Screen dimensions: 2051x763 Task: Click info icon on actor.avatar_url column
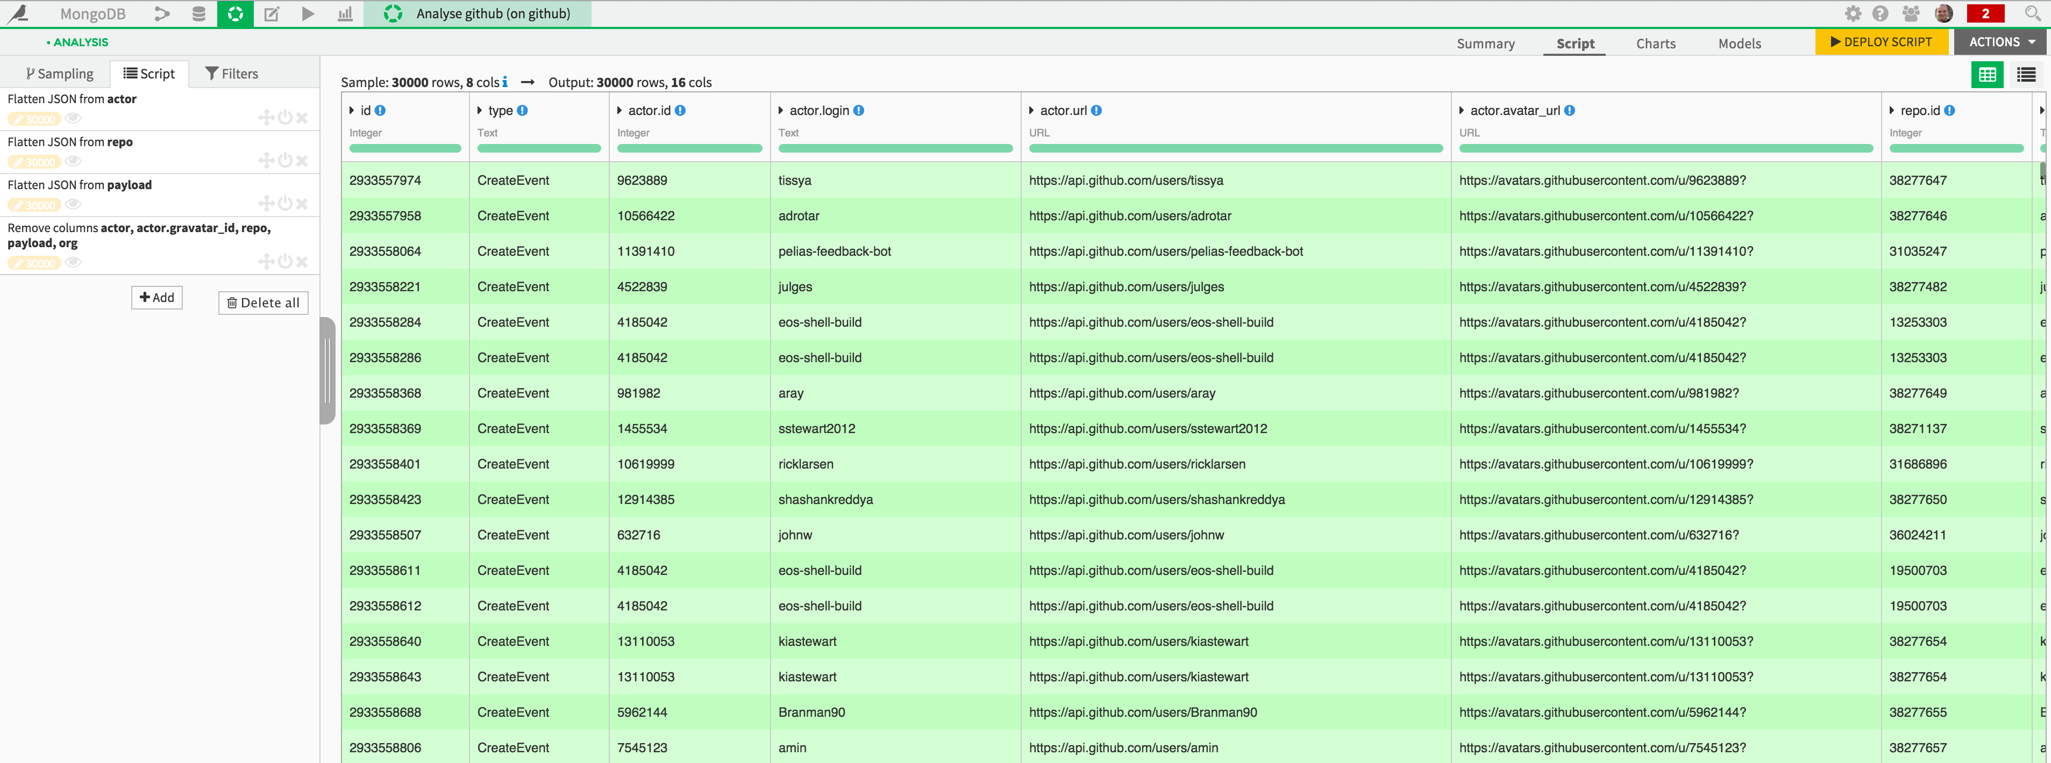[1569, 111]
